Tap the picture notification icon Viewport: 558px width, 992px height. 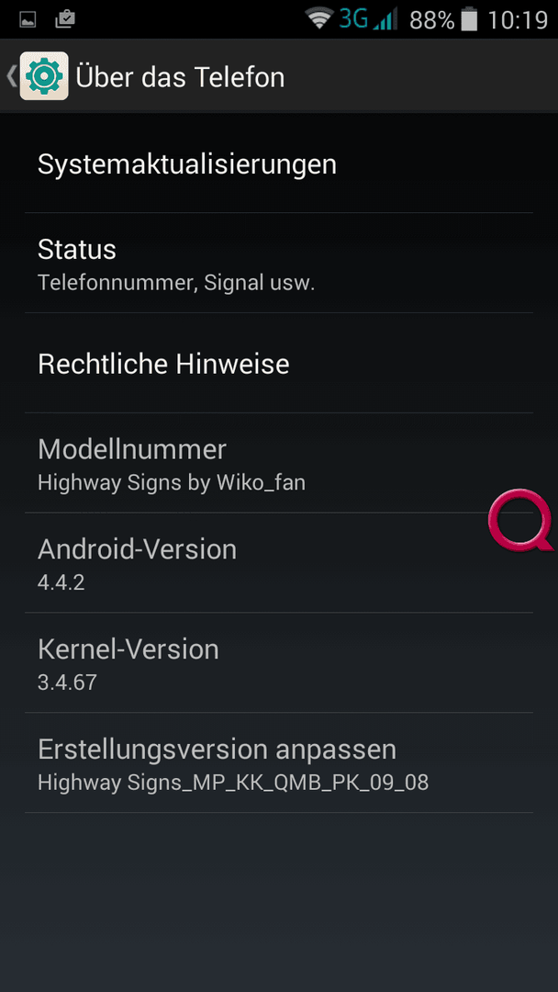pos(28,20)
